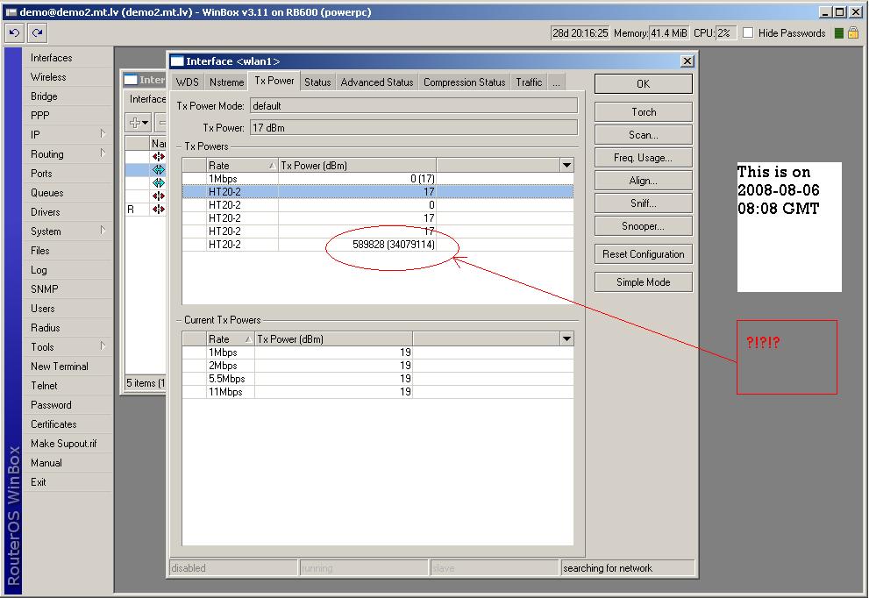Expand the Routing submenu arrow
This screenshot has height=598, width=869.
click(x=103, y=153)
